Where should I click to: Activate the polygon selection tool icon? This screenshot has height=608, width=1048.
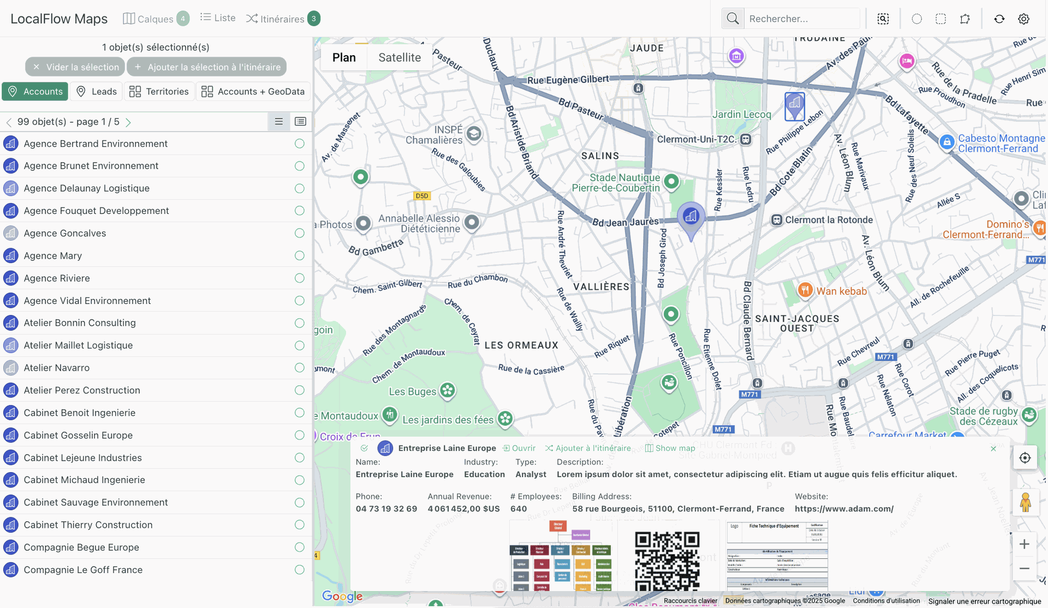click(965, 19)
